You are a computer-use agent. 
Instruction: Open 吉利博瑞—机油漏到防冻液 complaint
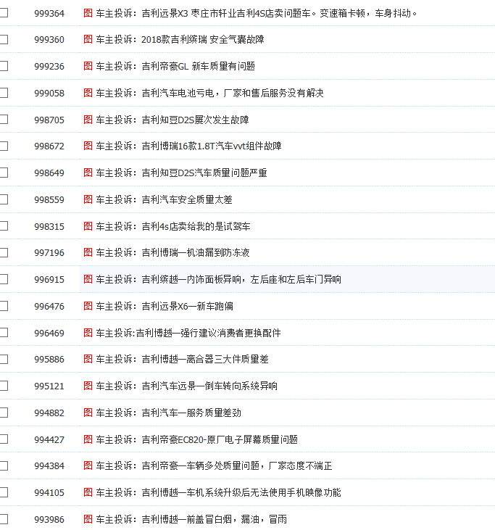pos(172,252)
